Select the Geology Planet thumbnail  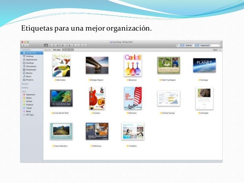tap(204, 65)
